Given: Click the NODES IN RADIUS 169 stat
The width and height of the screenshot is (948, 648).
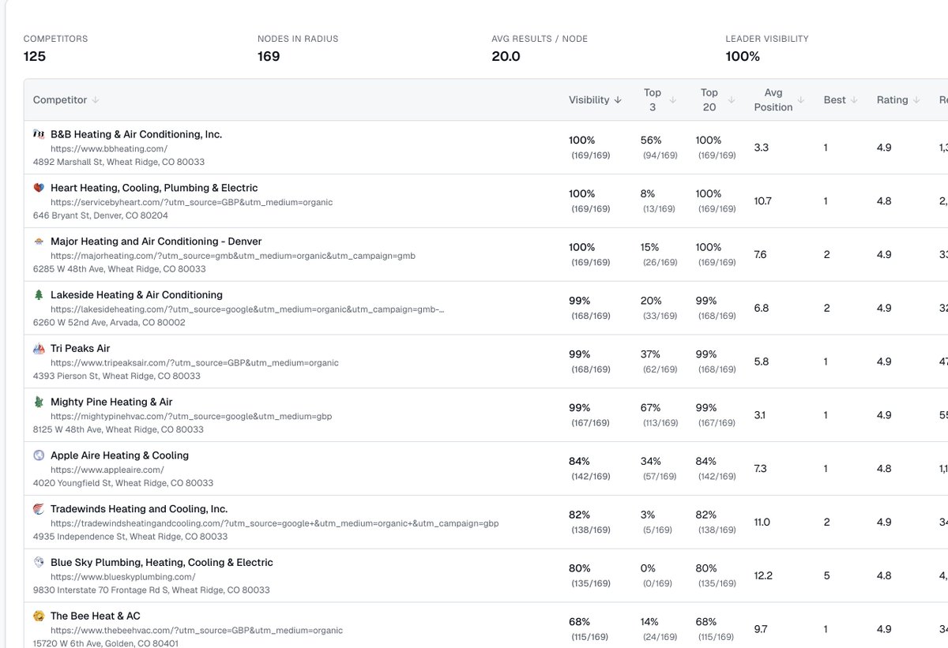Looking at the screenshot, I should 299,48.
